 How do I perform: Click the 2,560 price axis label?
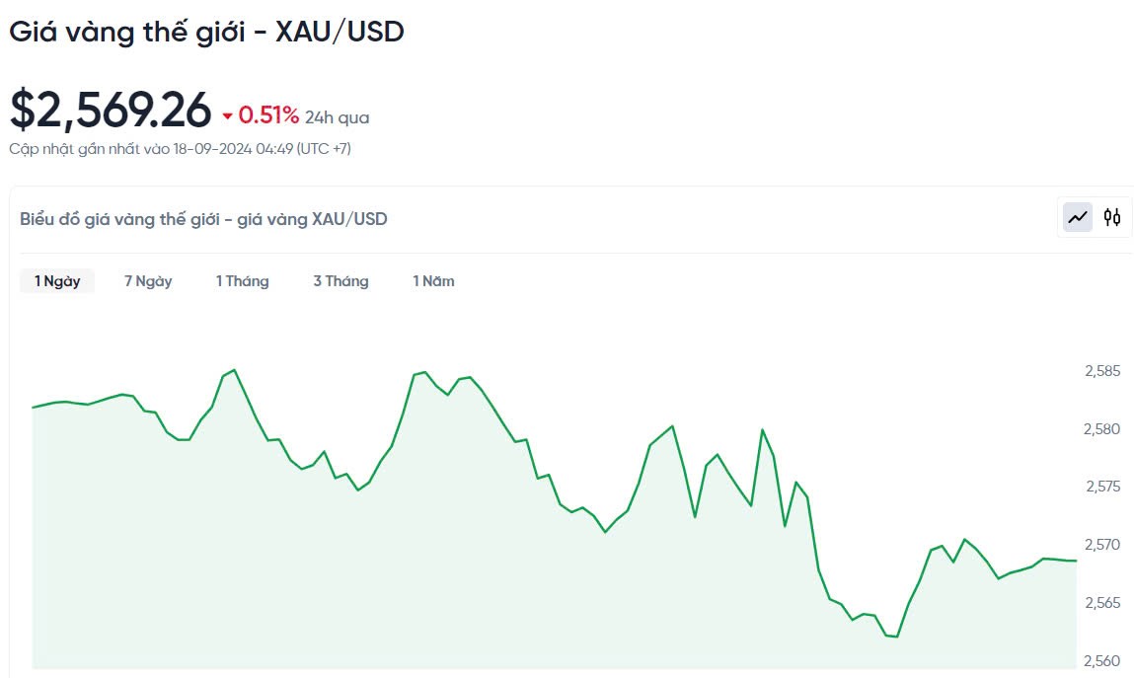tap(1102, 660)
